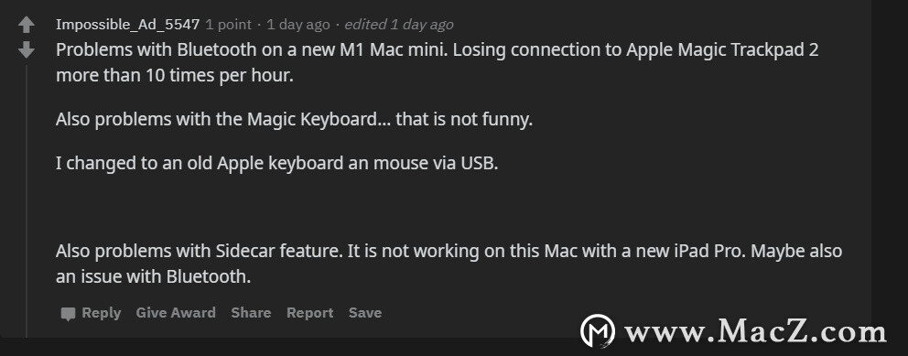908x356 pixels.
Task: Click the '1 point' score text
Action: click(229, 25)
